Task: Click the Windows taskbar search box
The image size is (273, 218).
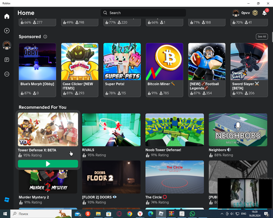Action: pos(41,214)
